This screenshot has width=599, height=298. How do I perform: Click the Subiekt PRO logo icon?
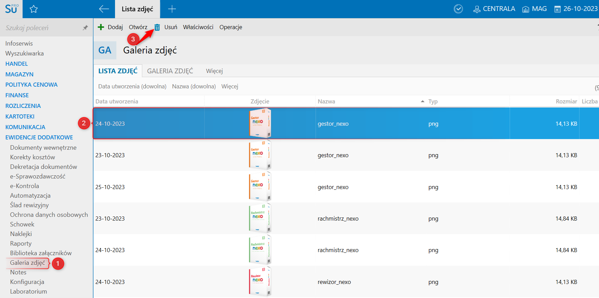click(x=11, y=9)
